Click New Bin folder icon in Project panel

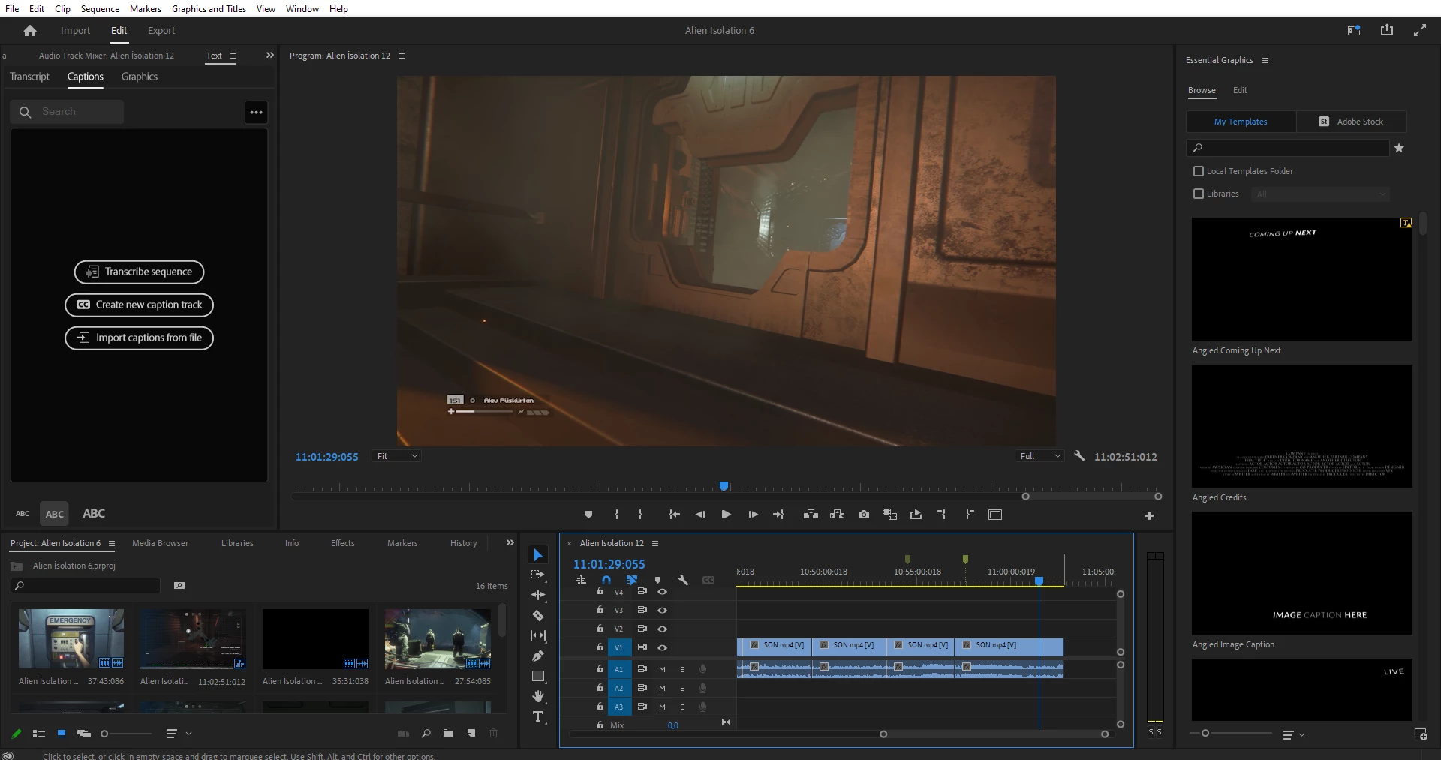[x=448, y=734]
